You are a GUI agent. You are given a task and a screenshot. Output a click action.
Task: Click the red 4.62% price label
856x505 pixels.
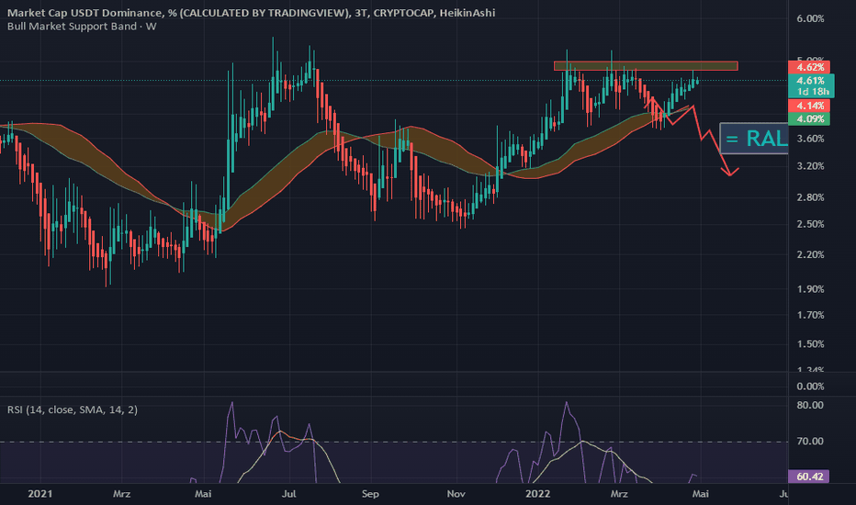809,67
